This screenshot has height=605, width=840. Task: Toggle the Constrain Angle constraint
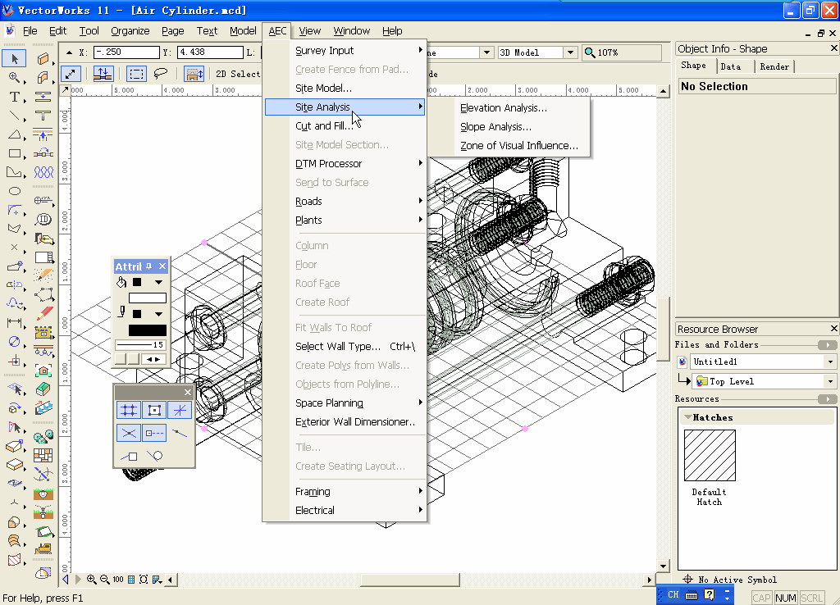[x=180, y=410]
